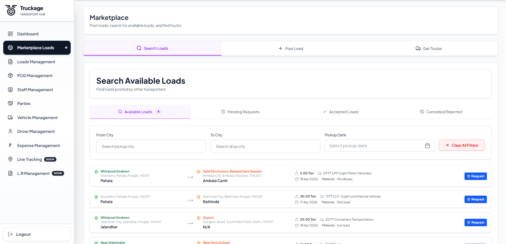
Task: Open Vehicle Management from sidebar
Action: (37, 117)
